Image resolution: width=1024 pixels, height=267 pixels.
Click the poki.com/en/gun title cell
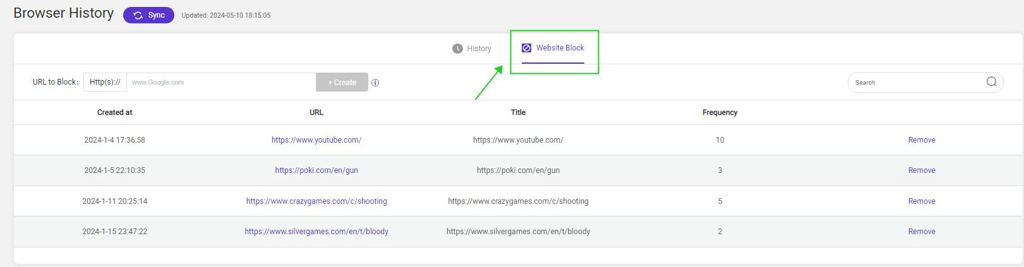pos(518,170)
